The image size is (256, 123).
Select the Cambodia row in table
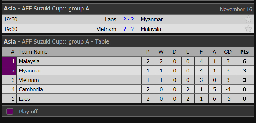pyautogui.click(x=128, y=89)
